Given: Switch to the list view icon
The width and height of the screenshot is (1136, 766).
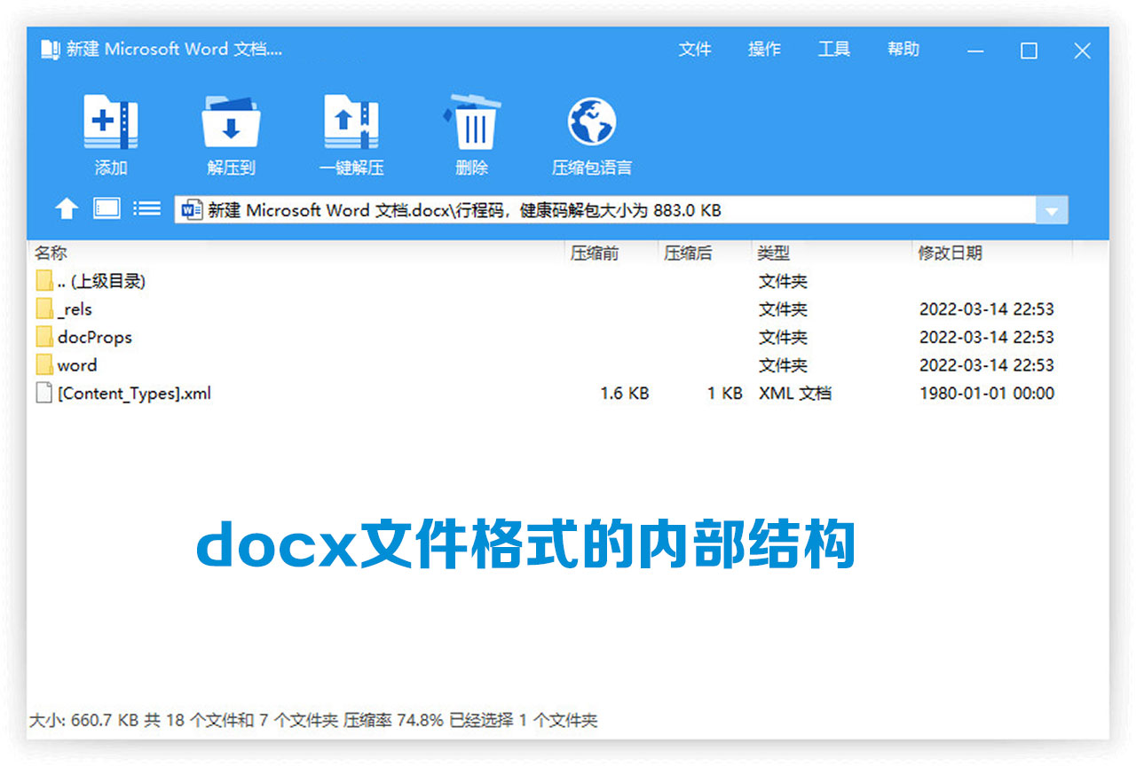Looking at the screenshot, I should pos(146,210).
